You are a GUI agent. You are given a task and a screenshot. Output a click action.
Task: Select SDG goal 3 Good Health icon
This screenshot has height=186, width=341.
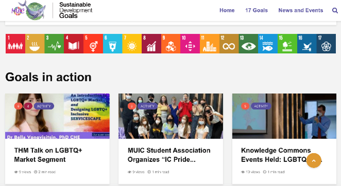pos(54,44)
